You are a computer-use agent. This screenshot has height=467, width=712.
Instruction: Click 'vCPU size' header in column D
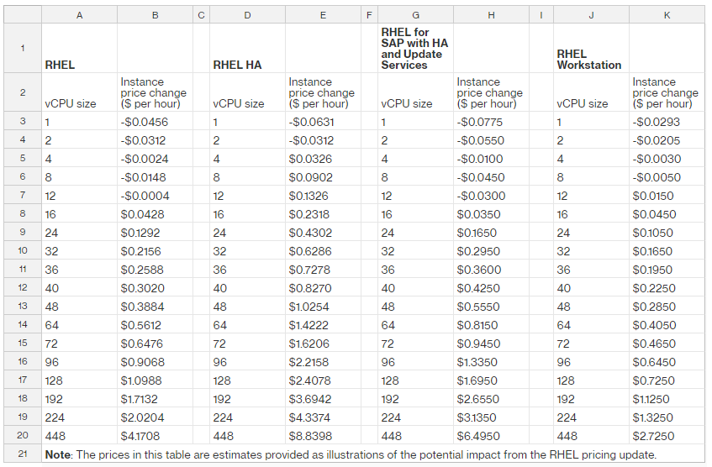point(247,92)
